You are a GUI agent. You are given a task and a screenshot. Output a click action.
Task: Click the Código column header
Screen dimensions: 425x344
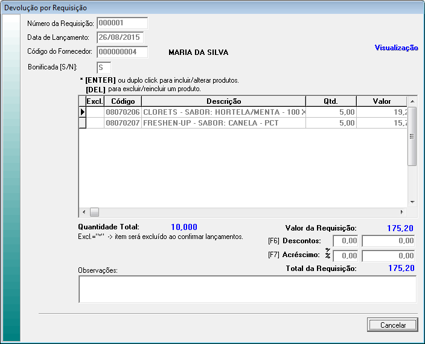click(123, 101)
